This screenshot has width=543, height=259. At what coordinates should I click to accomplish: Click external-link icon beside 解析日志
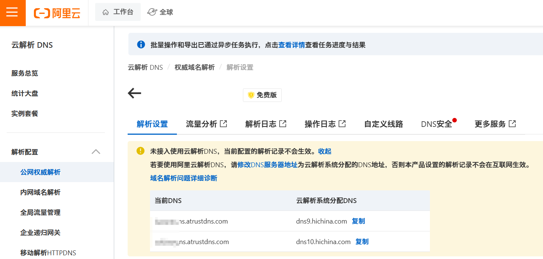[x=283, y=124]
